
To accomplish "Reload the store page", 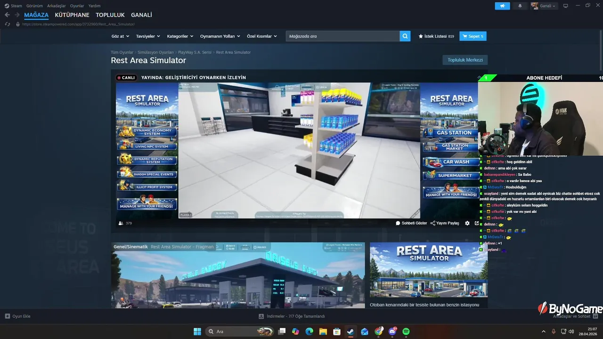I will coord(7,24).
